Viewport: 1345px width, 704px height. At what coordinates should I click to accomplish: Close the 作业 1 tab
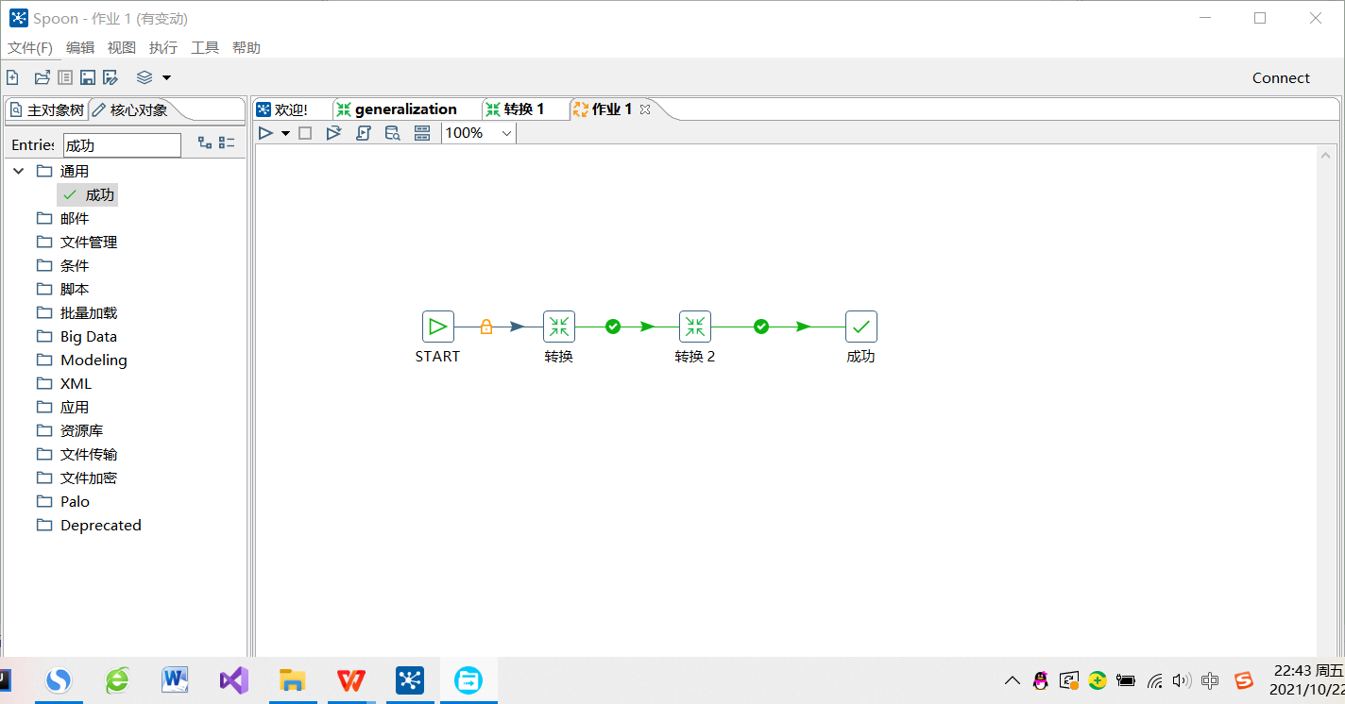pyautogui.click(x=645, y=109)
